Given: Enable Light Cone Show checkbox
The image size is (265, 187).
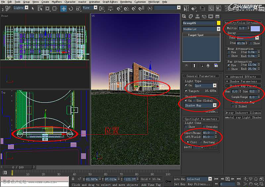Looking at the screenshot, I should click(x=186, y=127).
